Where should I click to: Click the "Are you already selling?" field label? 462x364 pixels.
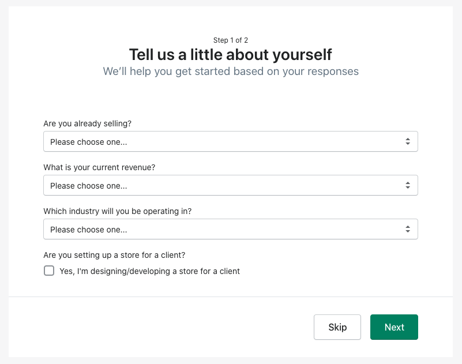87,123
